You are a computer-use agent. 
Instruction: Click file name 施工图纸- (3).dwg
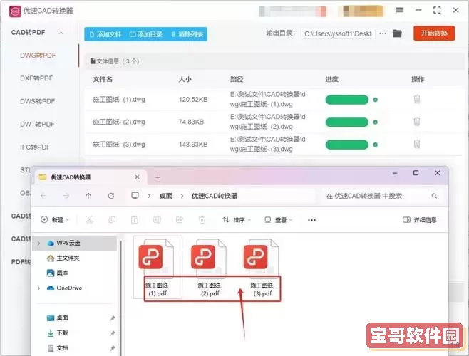tap(119, 145)
